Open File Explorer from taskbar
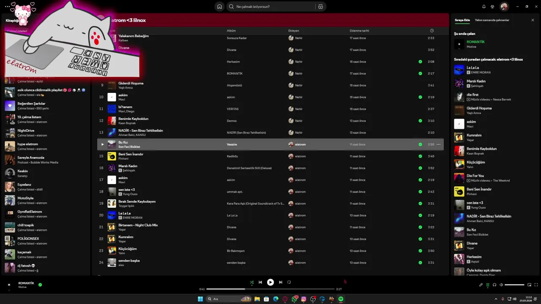This screenshot has width=541, height=304. point(257,299)
